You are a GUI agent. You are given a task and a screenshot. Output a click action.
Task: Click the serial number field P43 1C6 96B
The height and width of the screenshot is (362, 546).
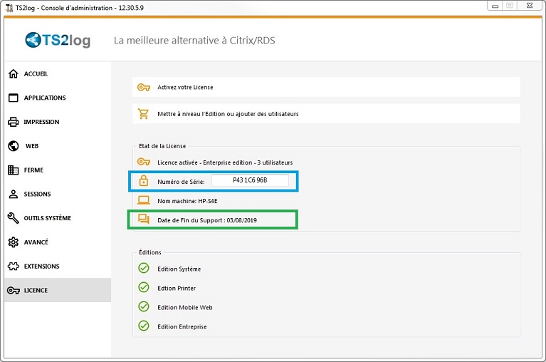click(250, 180)
